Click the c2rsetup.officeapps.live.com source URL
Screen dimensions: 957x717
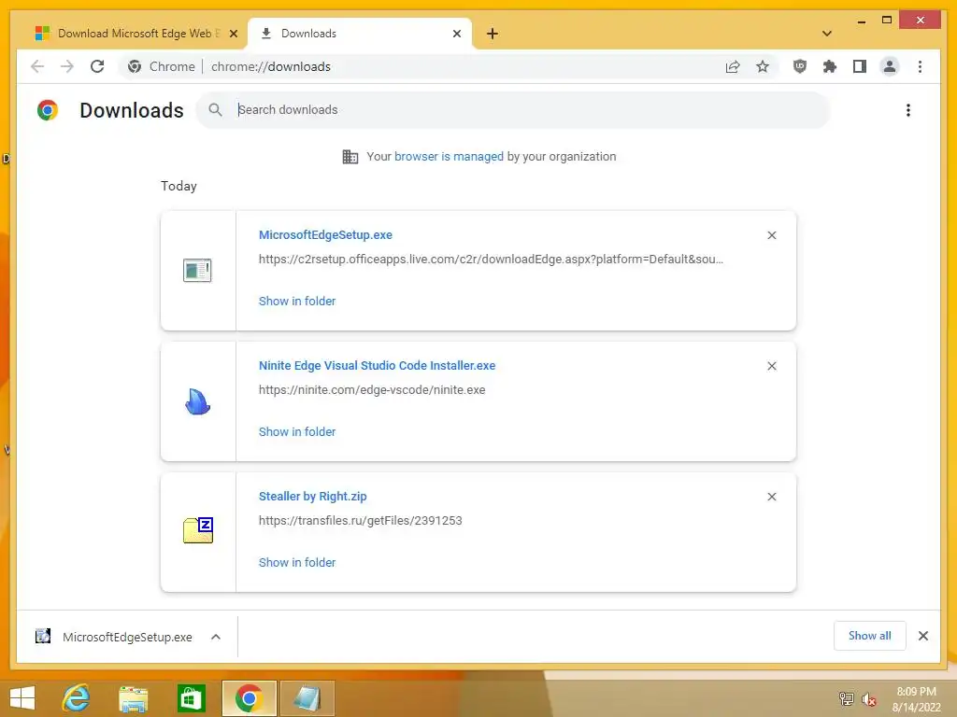tap(491, 260)
